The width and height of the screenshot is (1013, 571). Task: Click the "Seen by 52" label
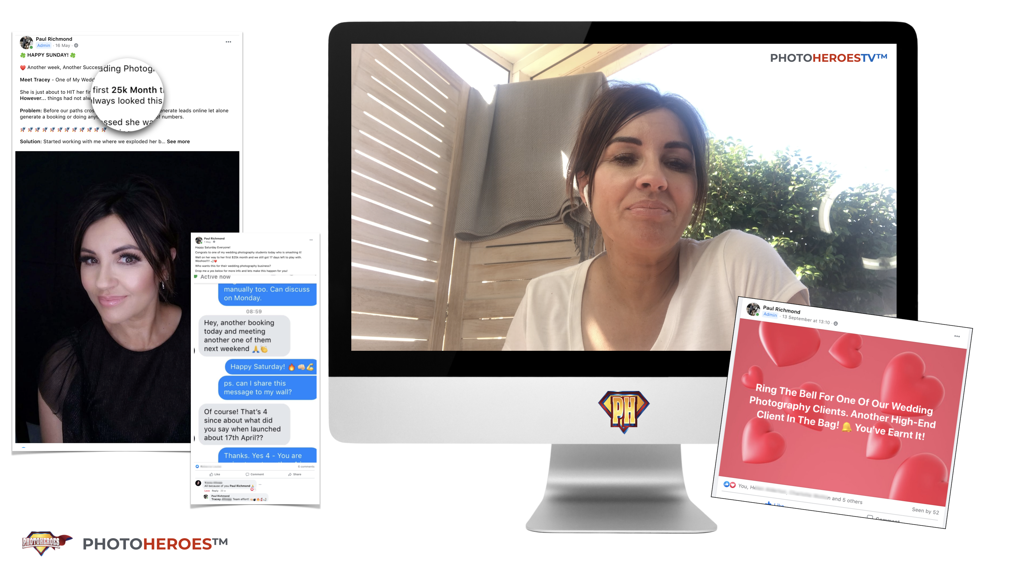tap(925, 511)
